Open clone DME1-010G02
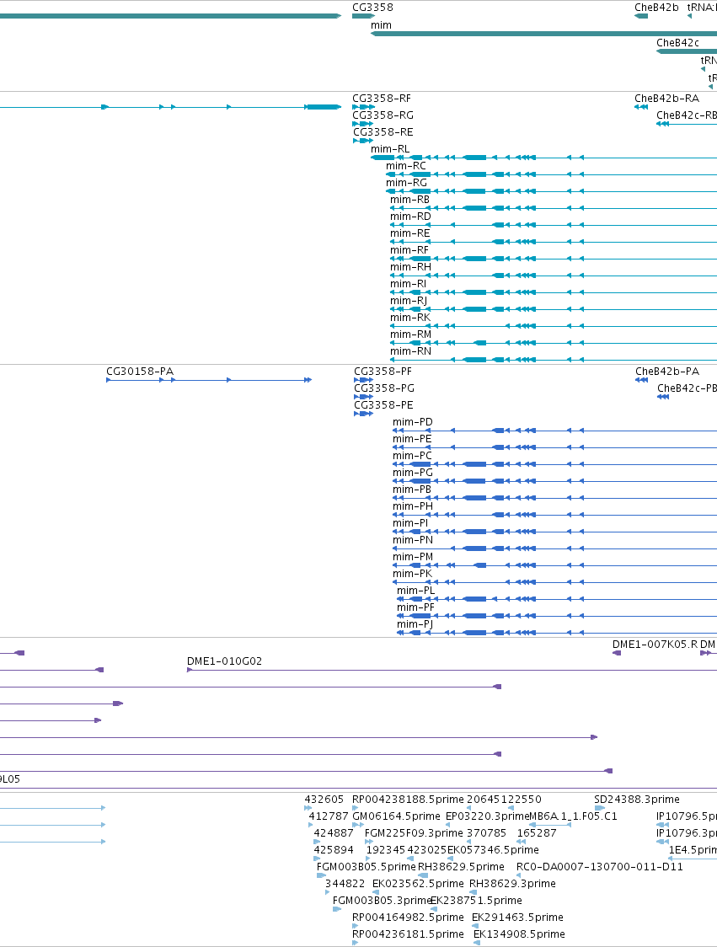Screen dimensions: 717x947 224,661
